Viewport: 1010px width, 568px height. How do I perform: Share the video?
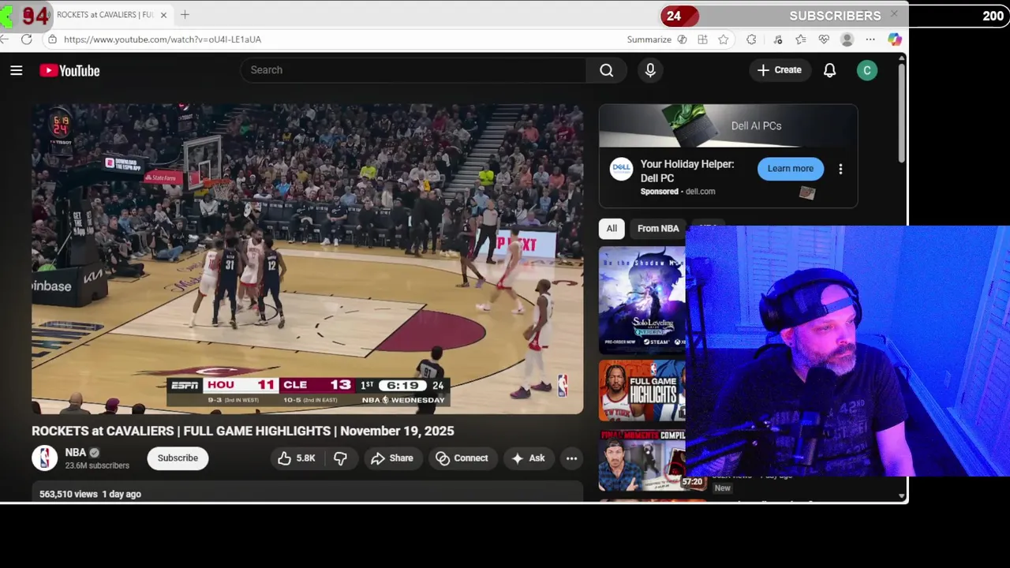[392, 458]
